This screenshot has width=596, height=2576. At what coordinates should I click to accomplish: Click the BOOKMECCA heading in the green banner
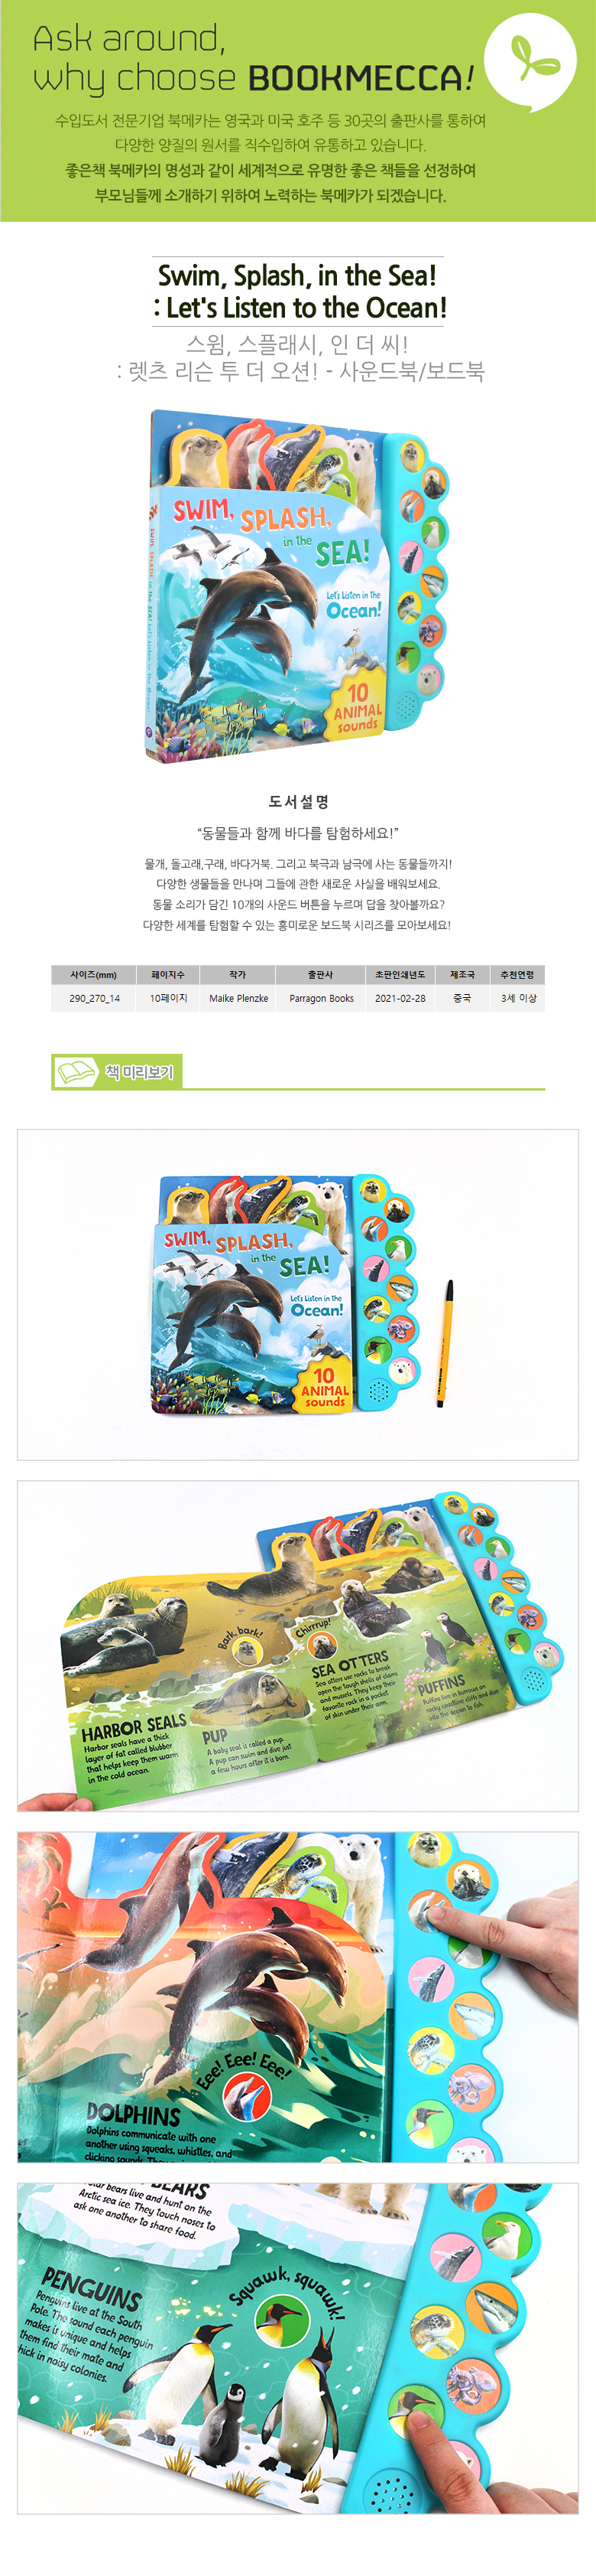pyautogui.click(x=361, y=78)
